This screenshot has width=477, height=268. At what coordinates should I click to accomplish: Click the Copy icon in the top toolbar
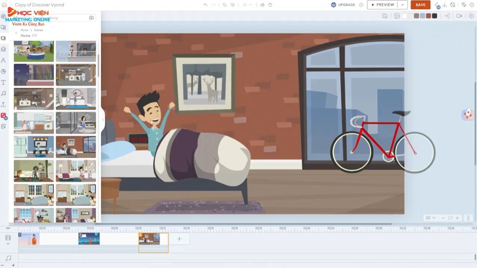click(x=225, y=5)
